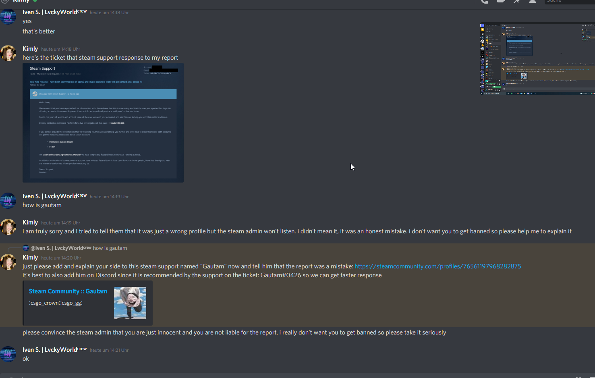Click small avatar in the reply reference line

[26, 248]
